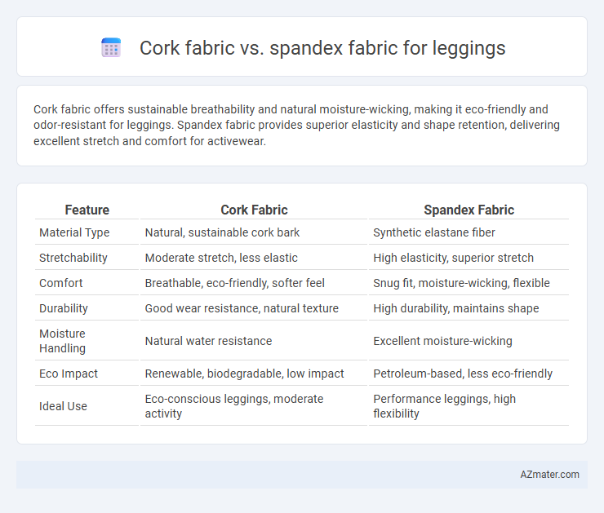This screenshot has width=604, height=513.
Task: Click the 'Ideal Use' row label
Action: pyautogui.click(x=63, y=406)
